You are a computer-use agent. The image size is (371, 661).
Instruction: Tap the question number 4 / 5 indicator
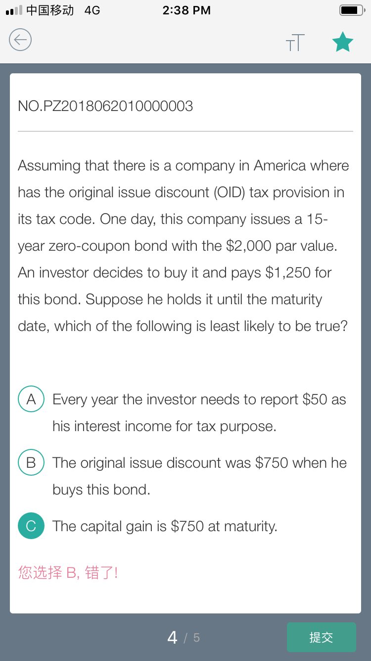click(x=183, y=637)
